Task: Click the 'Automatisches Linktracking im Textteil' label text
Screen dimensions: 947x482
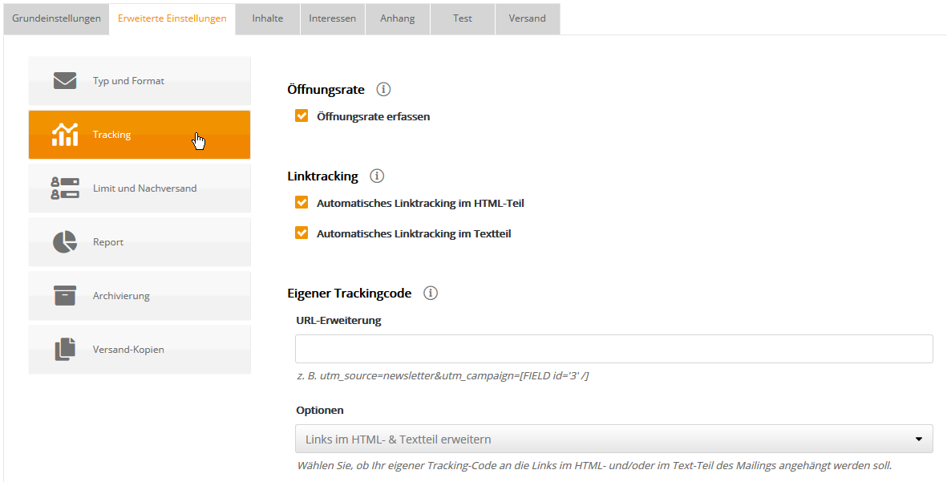Action: tap(414, 233)
